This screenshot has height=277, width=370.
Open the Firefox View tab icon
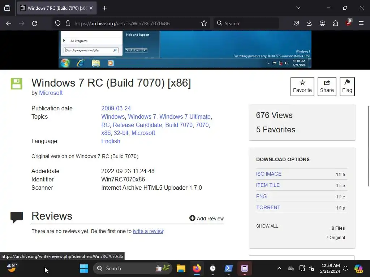7,8
